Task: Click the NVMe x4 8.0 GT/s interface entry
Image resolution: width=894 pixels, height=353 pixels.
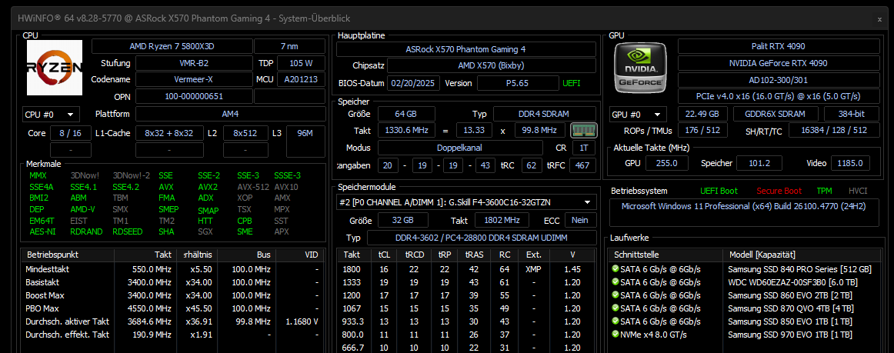Action: click(653, 335)
